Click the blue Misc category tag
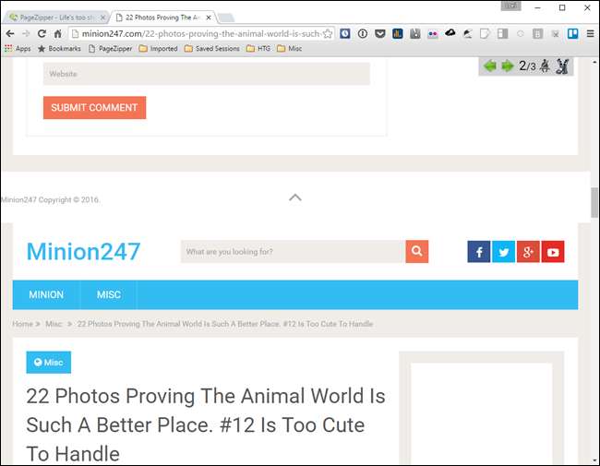This screenshot has width=600, height=466. [49, 363]
